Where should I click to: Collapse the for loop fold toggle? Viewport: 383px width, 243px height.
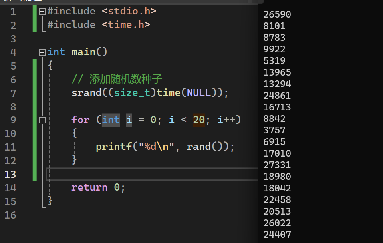(42, 120)
